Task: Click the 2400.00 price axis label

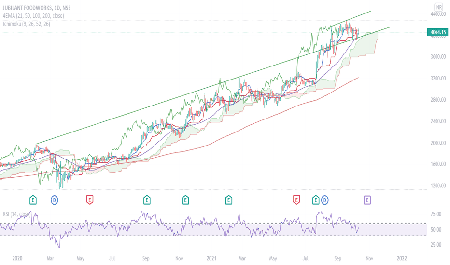Action: [438, 121]
